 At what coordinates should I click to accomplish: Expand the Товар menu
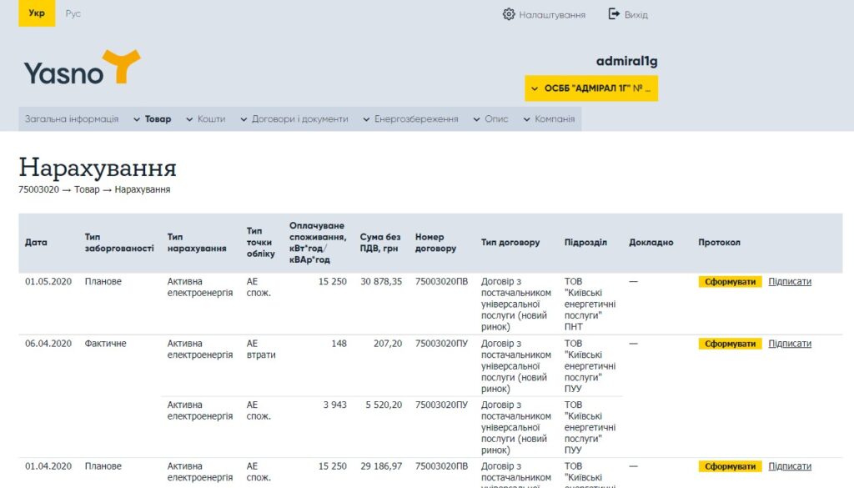(x=158, y=118)
